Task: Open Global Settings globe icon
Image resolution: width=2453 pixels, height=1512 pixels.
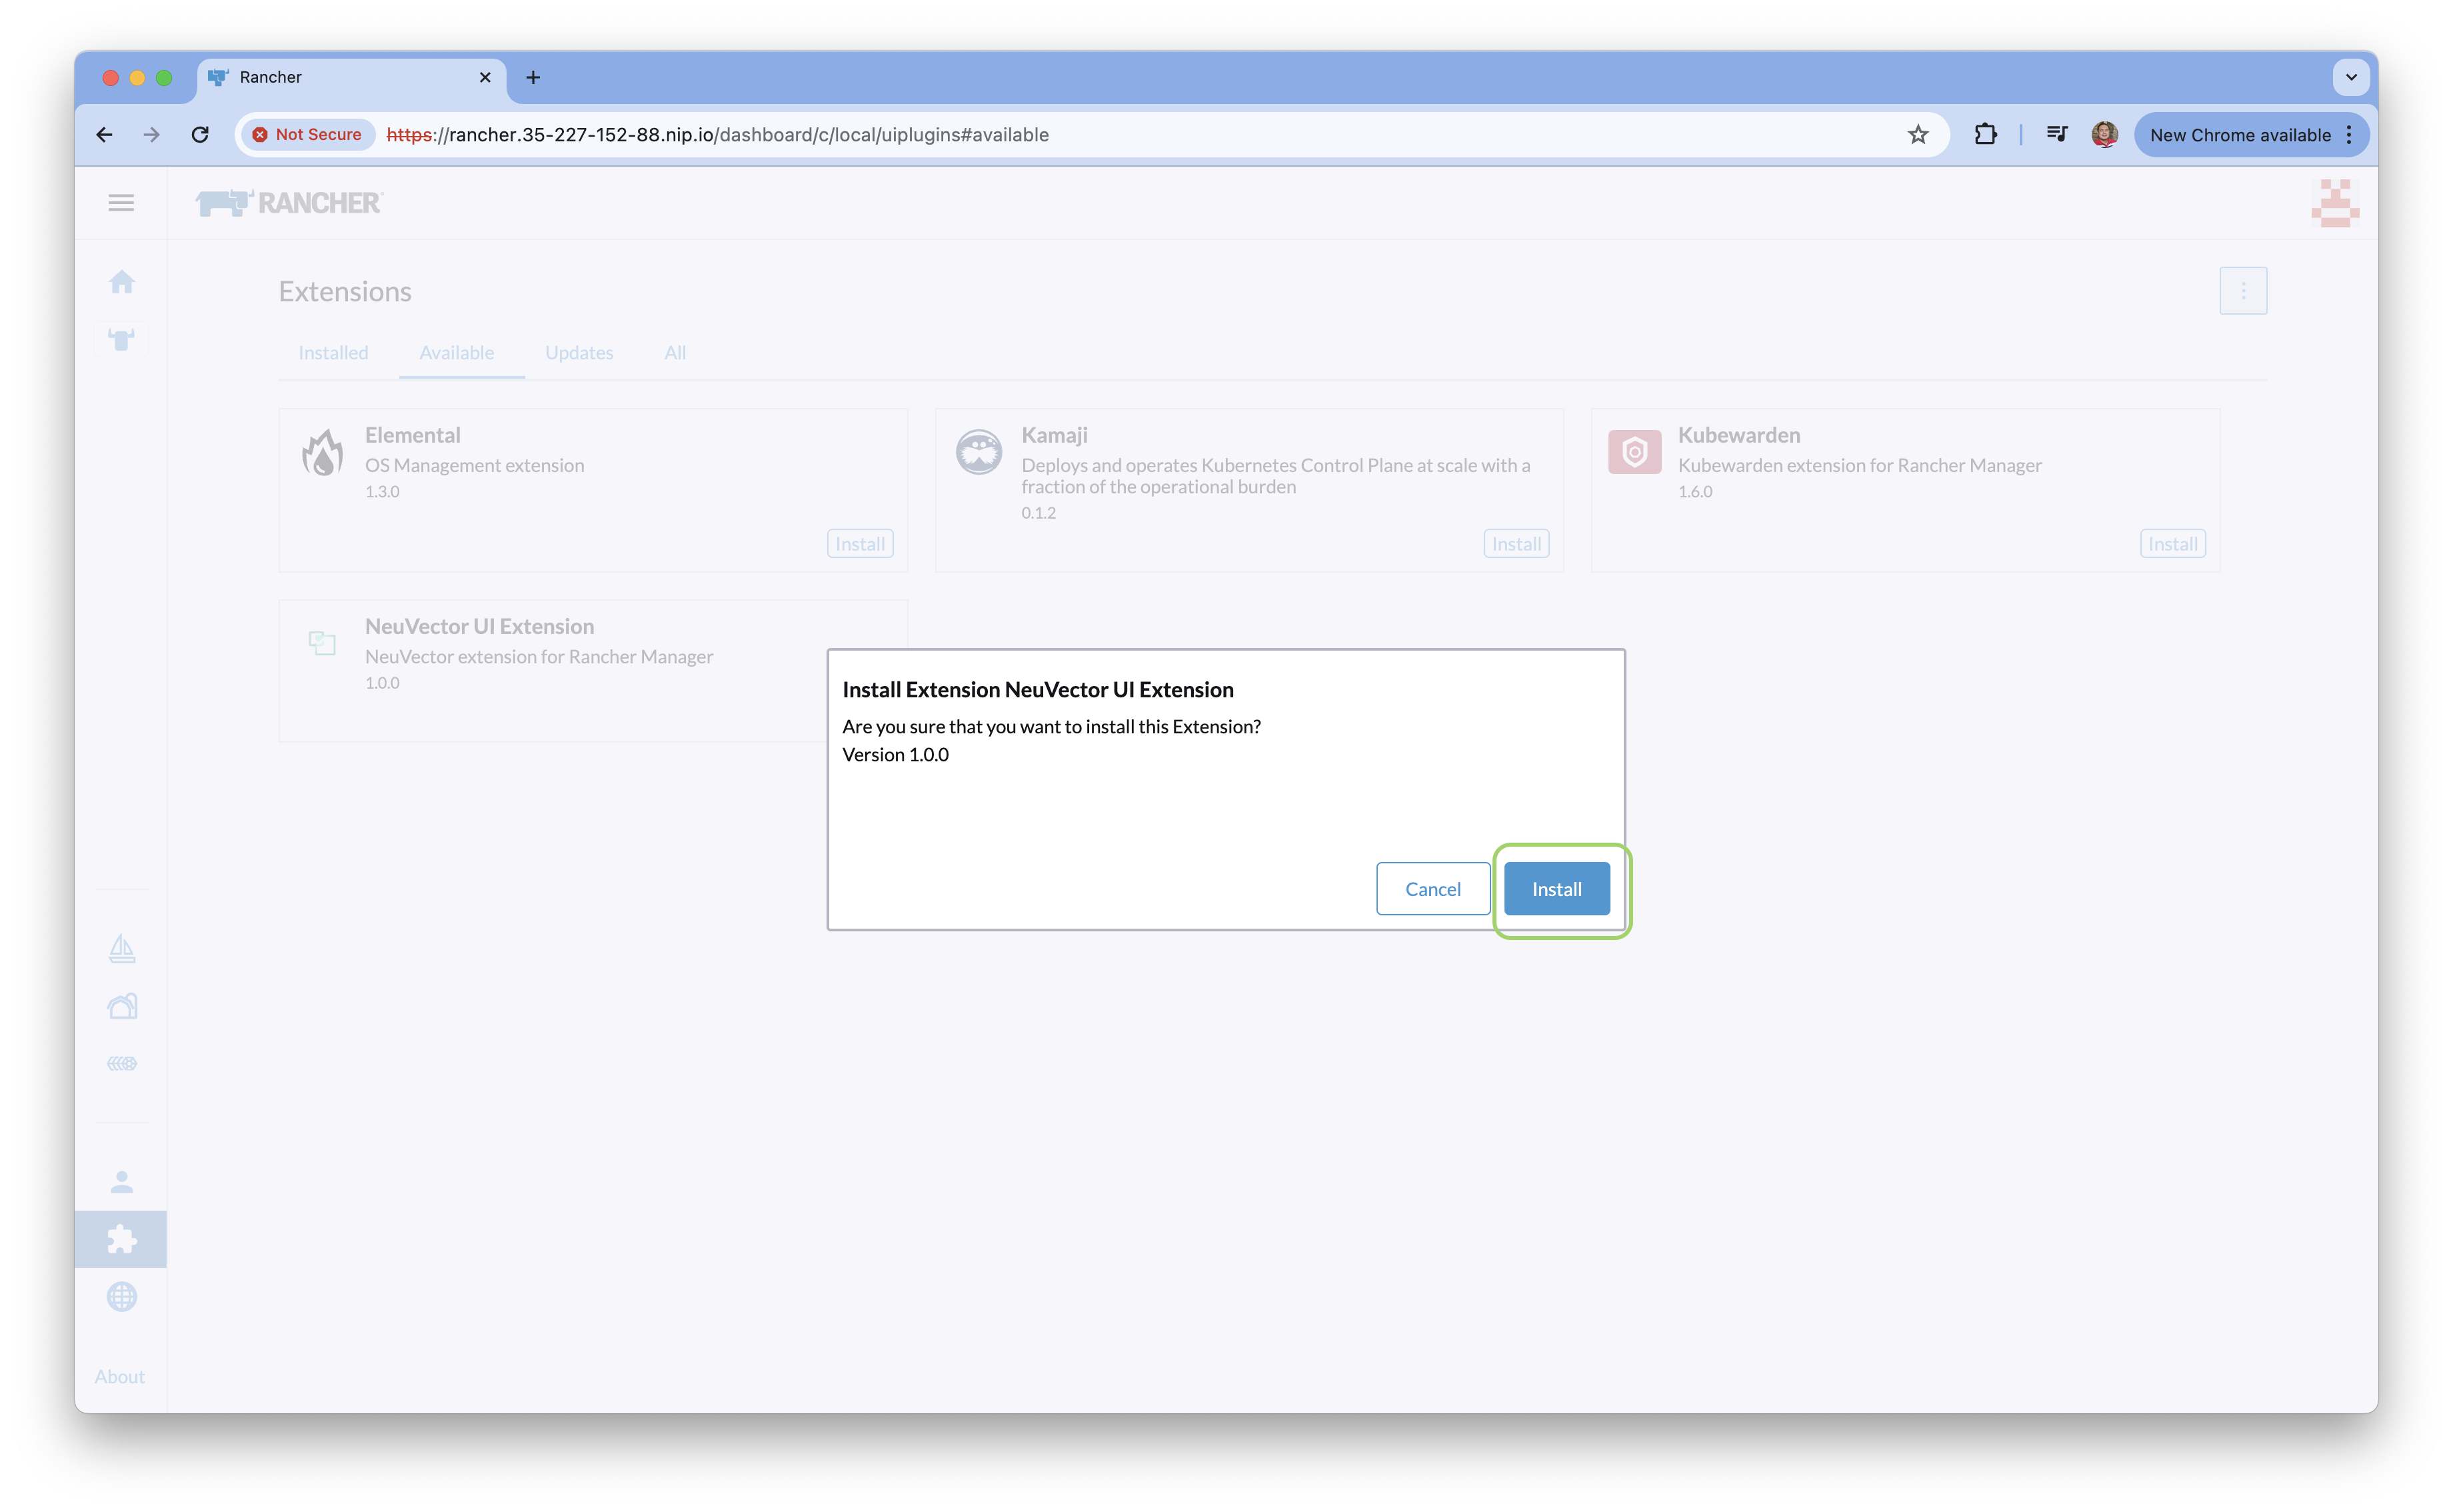Action: tap(122, 1297)
